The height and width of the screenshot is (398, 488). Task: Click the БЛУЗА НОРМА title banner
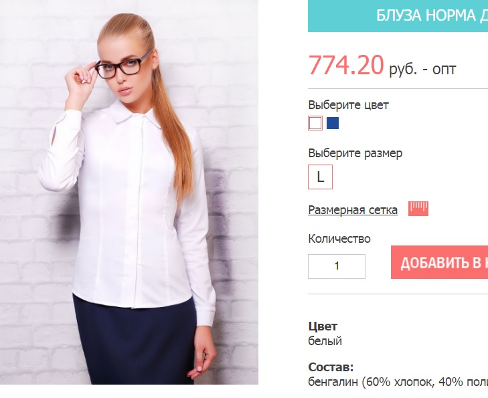pos(398,16)
